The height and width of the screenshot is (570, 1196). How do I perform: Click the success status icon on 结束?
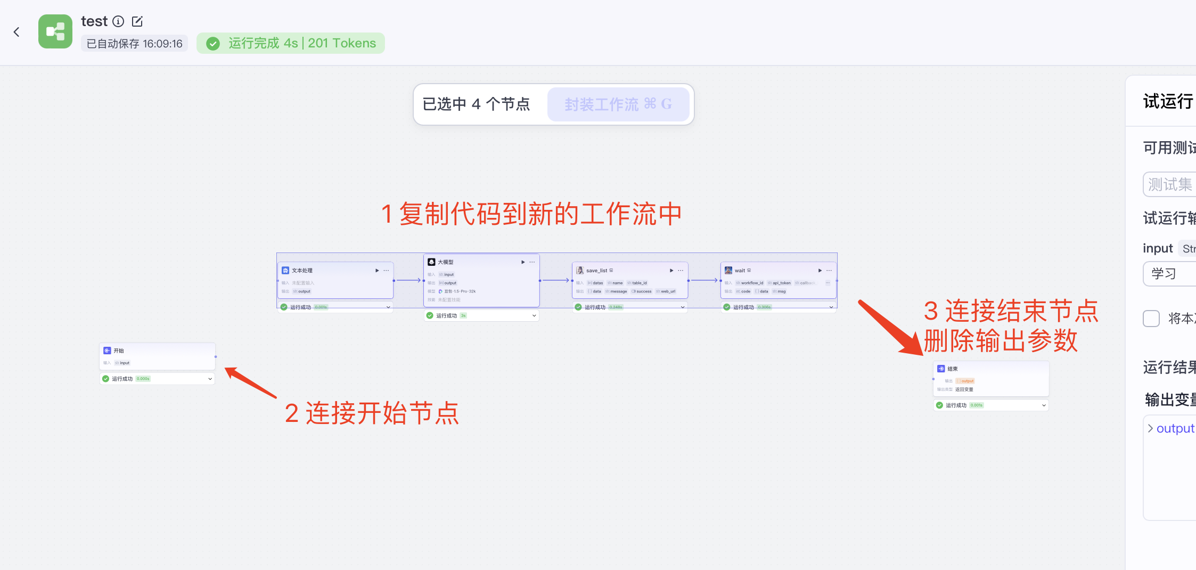[x=939, y=405]
